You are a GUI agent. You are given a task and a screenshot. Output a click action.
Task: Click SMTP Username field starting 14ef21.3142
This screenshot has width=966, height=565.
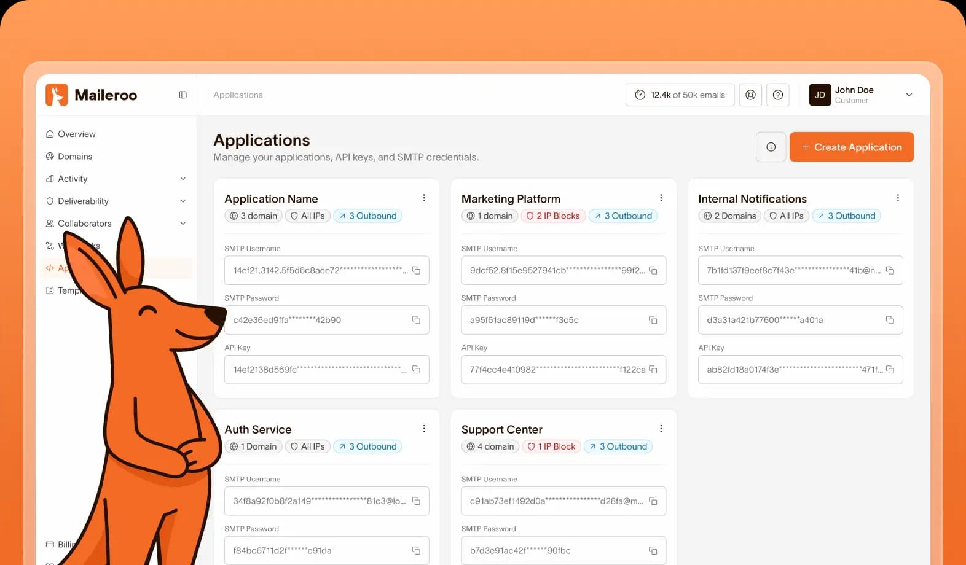click(327, 270)
